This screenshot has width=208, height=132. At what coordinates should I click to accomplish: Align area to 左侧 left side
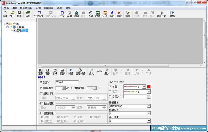tap(41, 71)
